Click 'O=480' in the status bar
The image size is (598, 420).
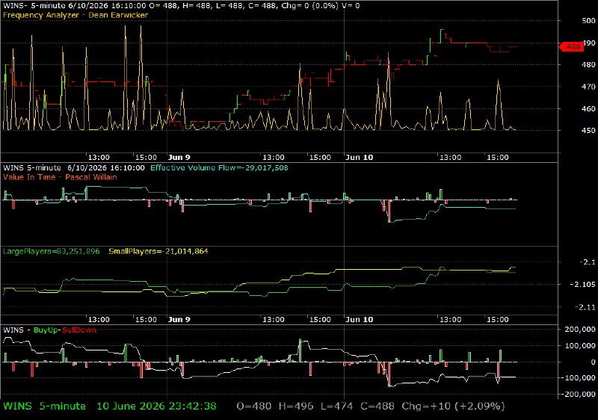pos(254,407)
